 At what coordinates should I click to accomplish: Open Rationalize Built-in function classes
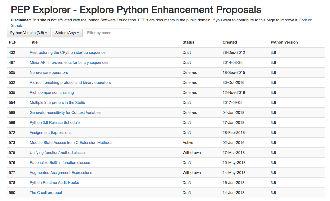[x=60, y=163]
